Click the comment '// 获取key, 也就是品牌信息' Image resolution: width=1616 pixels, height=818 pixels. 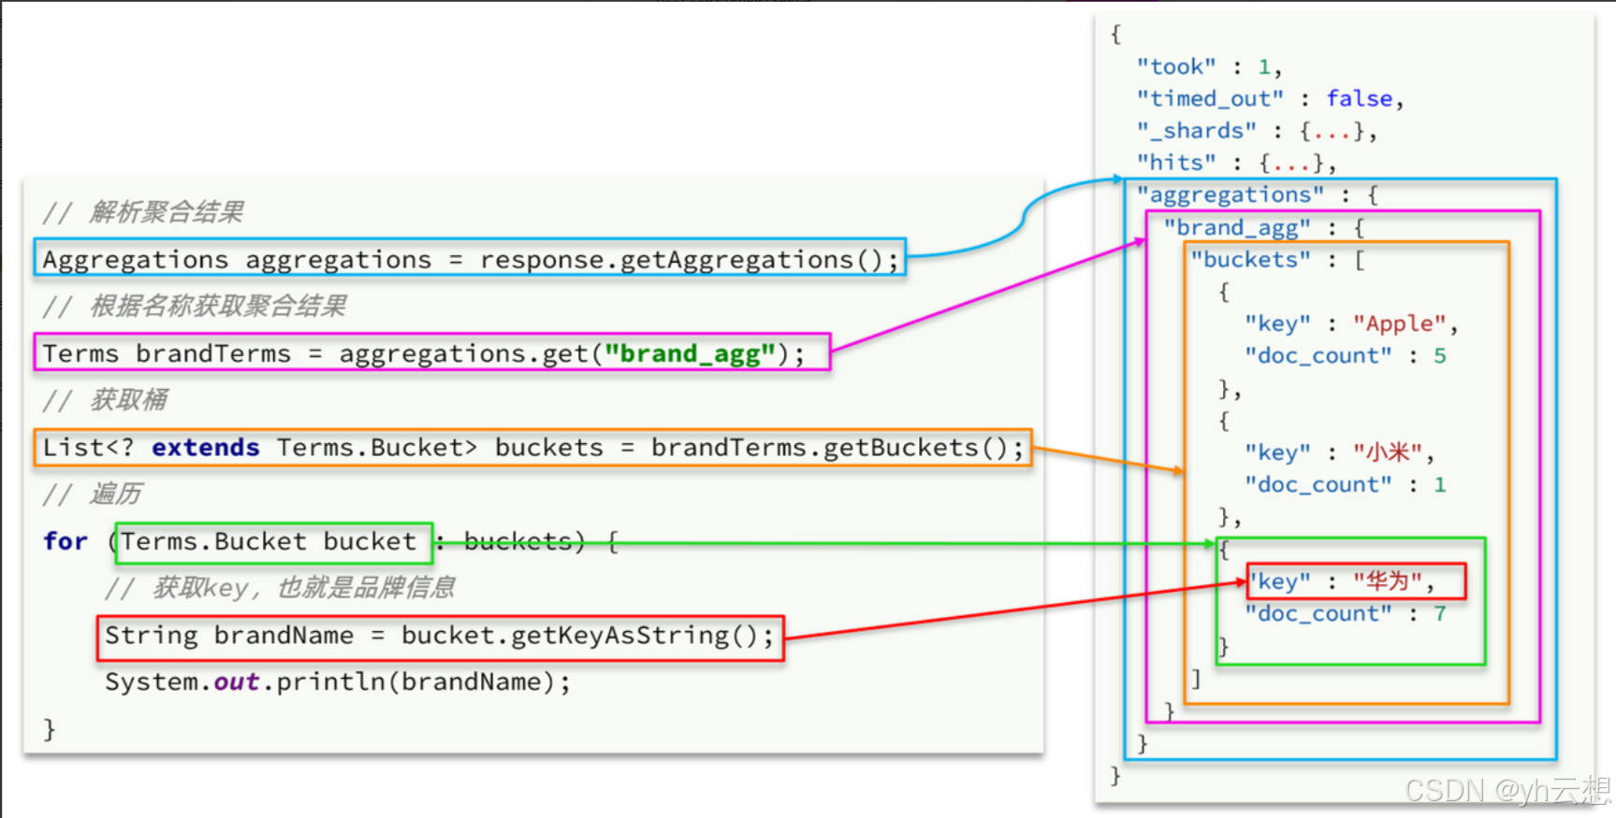(x=280, y=588)
